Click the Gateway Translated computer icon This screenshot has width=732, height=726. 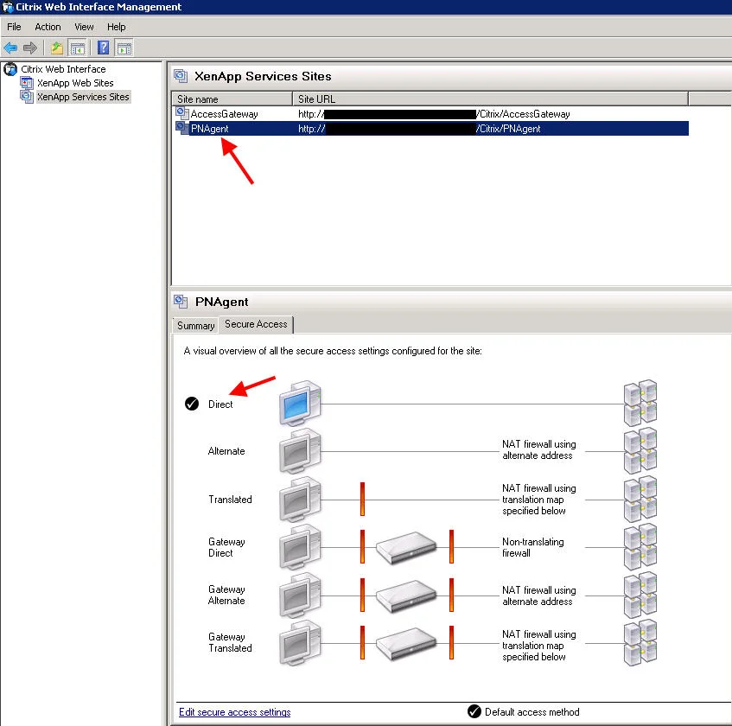pos(300,643)
